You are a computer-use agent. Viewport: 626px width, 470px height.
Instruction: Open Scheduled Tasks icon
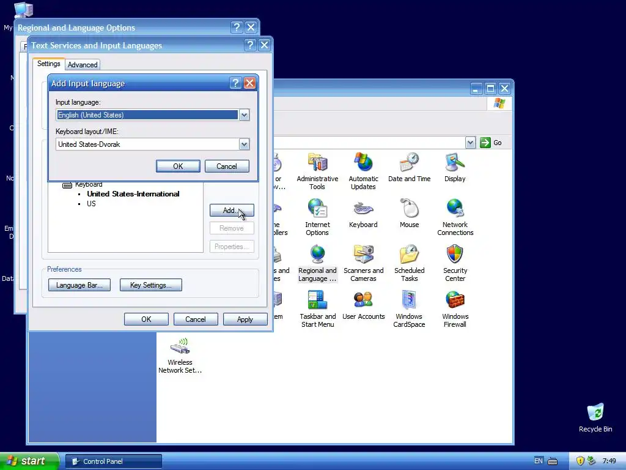point(409,263)
